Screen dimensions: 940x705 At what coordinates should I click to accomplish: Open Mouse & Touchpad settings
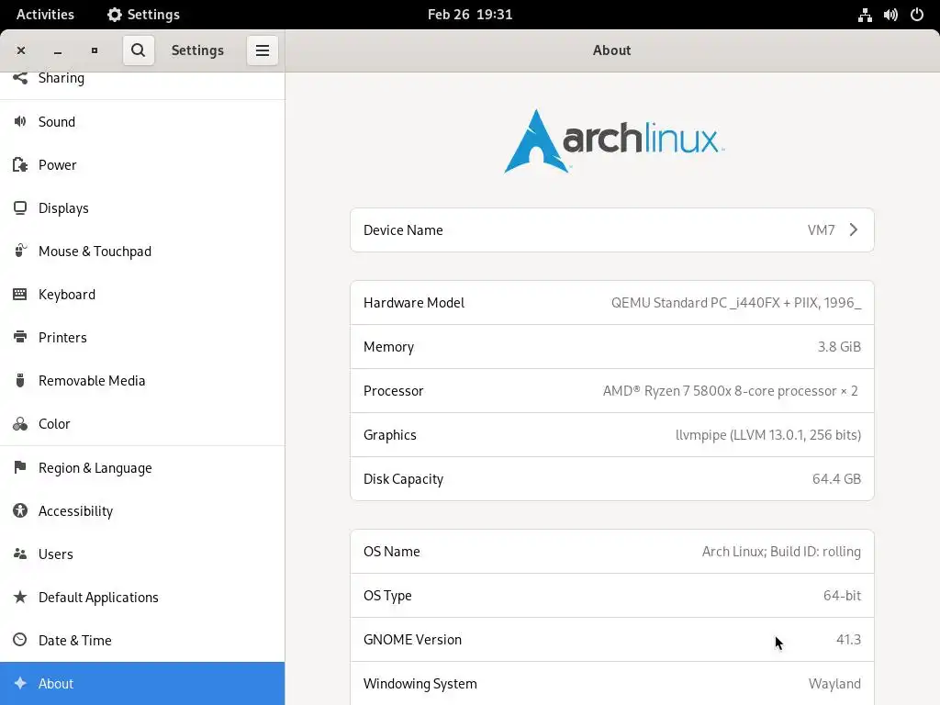point(142,251)
